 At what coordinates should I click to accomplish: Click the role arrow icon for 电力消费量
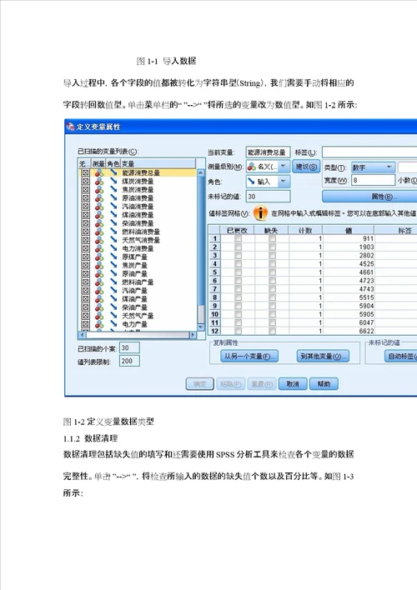(113, 248)
